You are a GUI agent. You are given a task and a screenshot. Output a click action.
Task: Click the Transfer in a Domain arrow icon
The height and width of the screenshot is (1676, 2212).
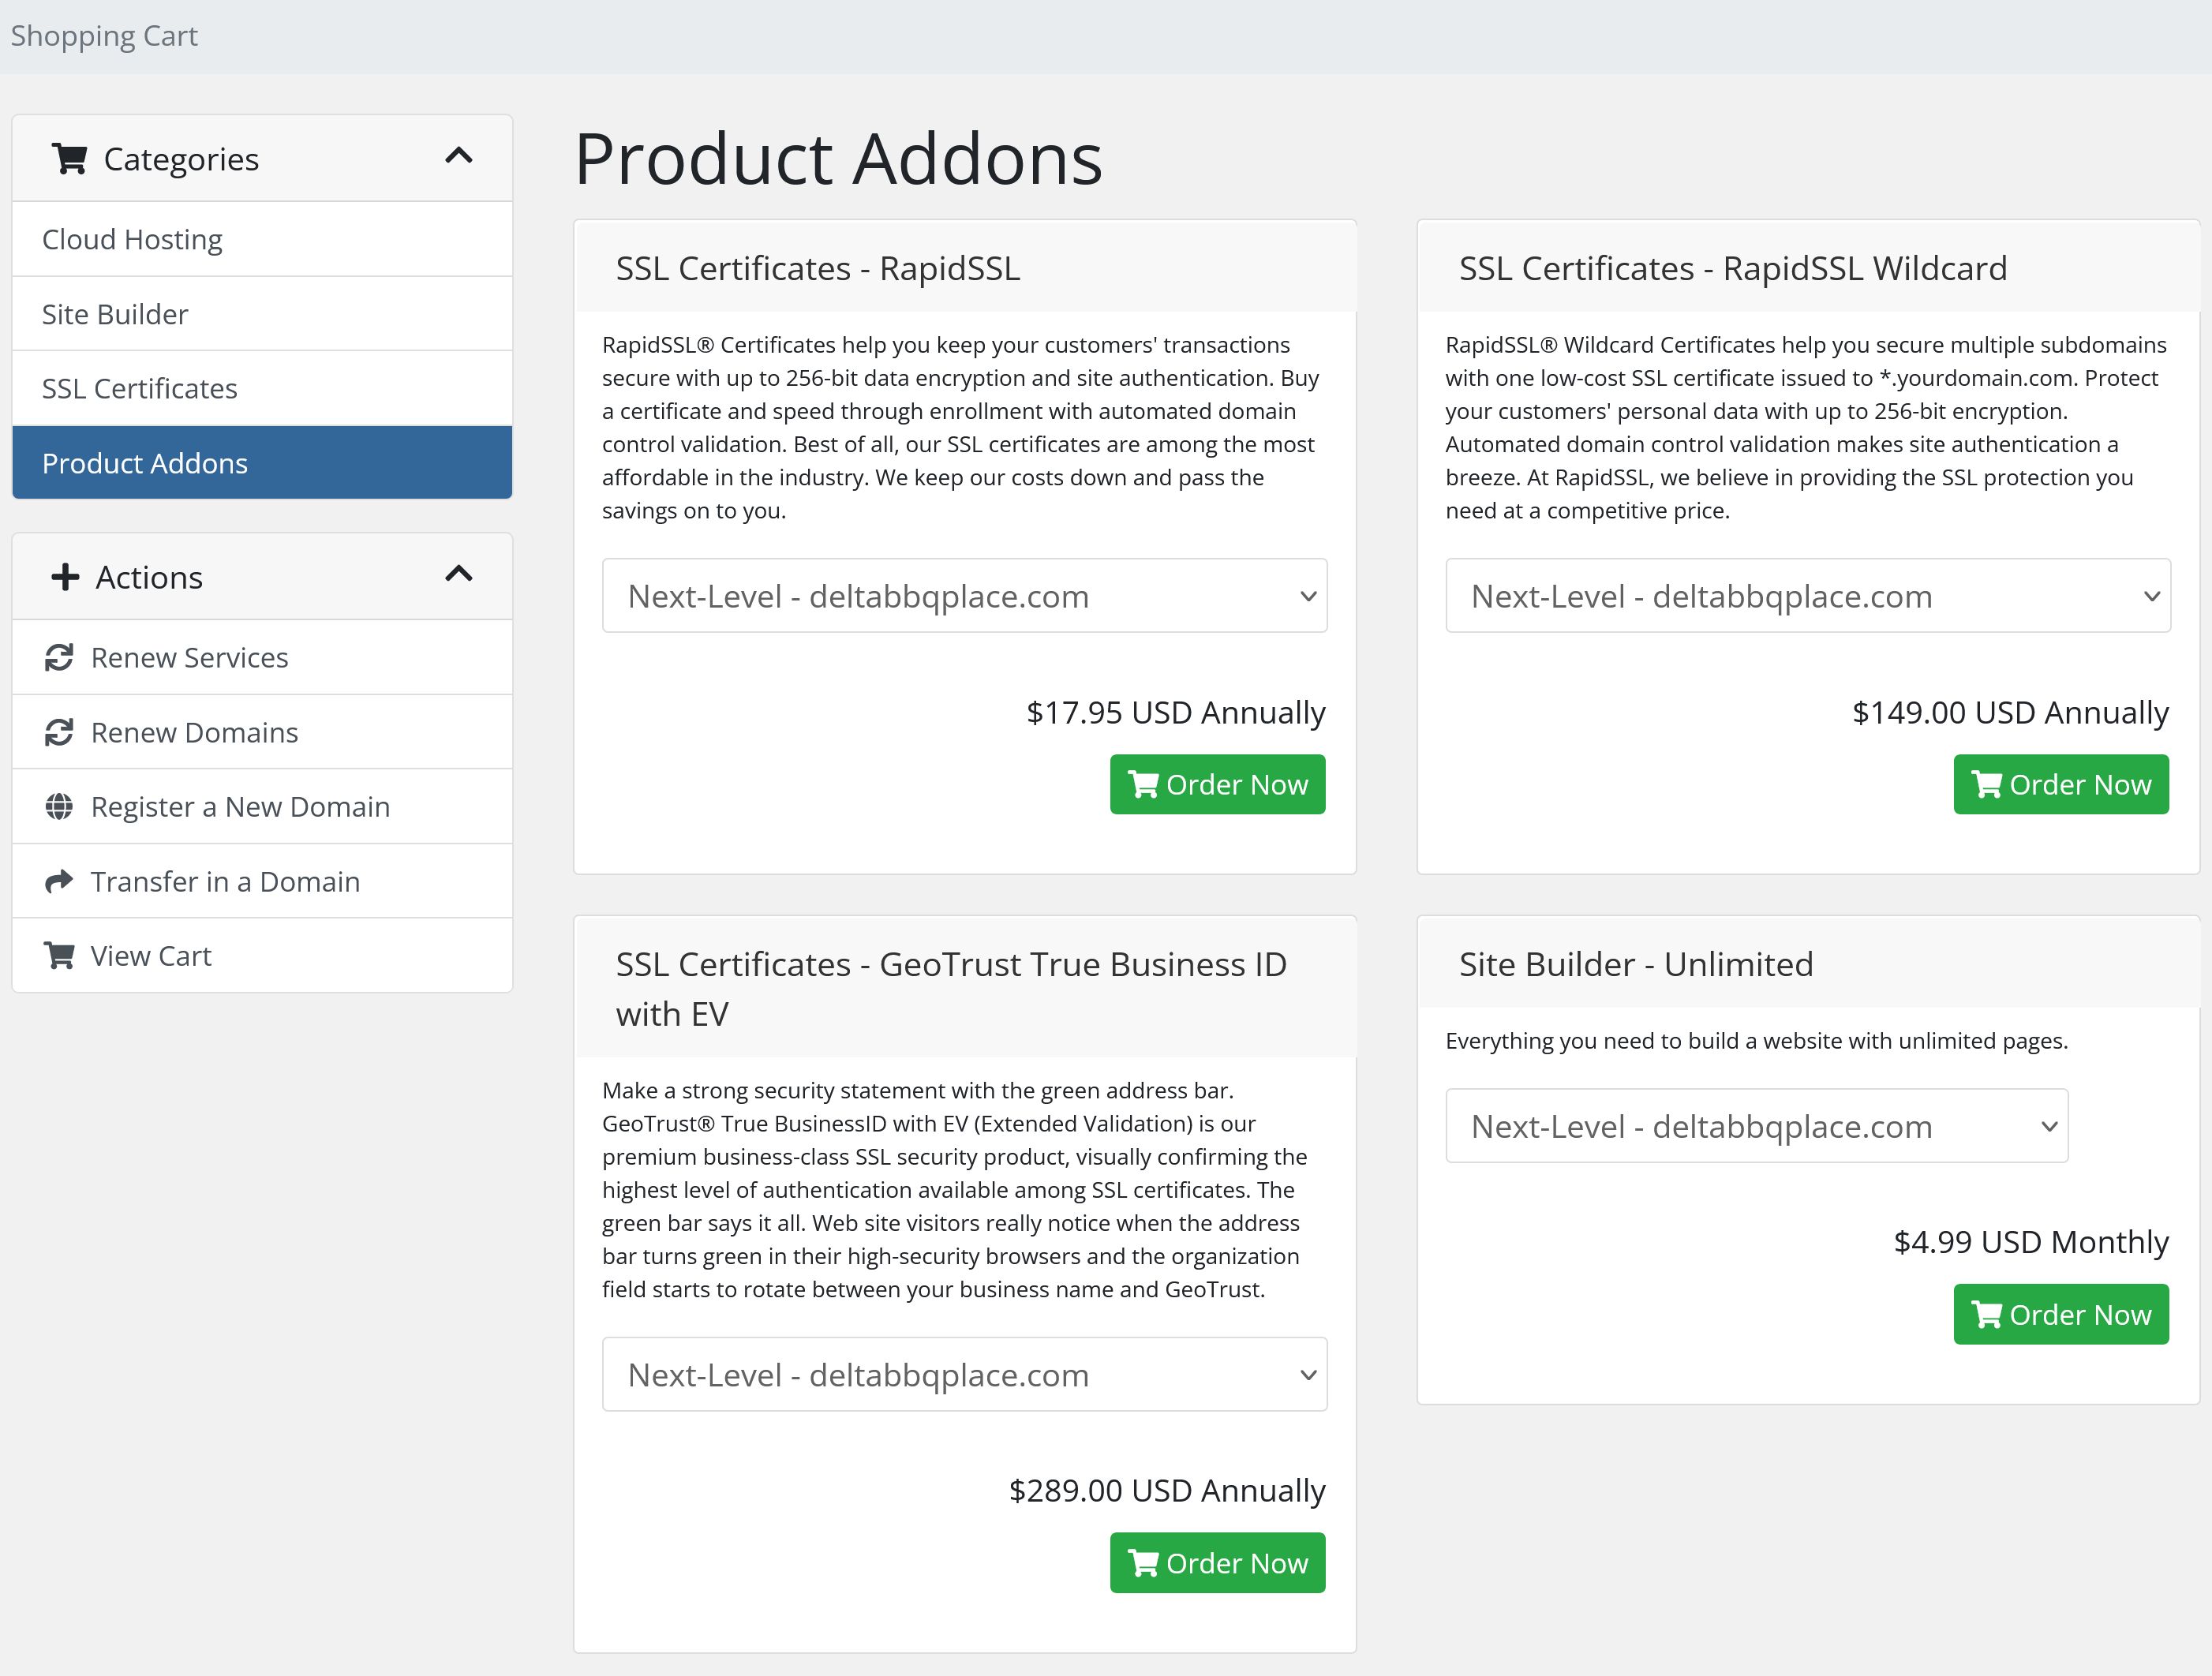click(x=59, y=881)
